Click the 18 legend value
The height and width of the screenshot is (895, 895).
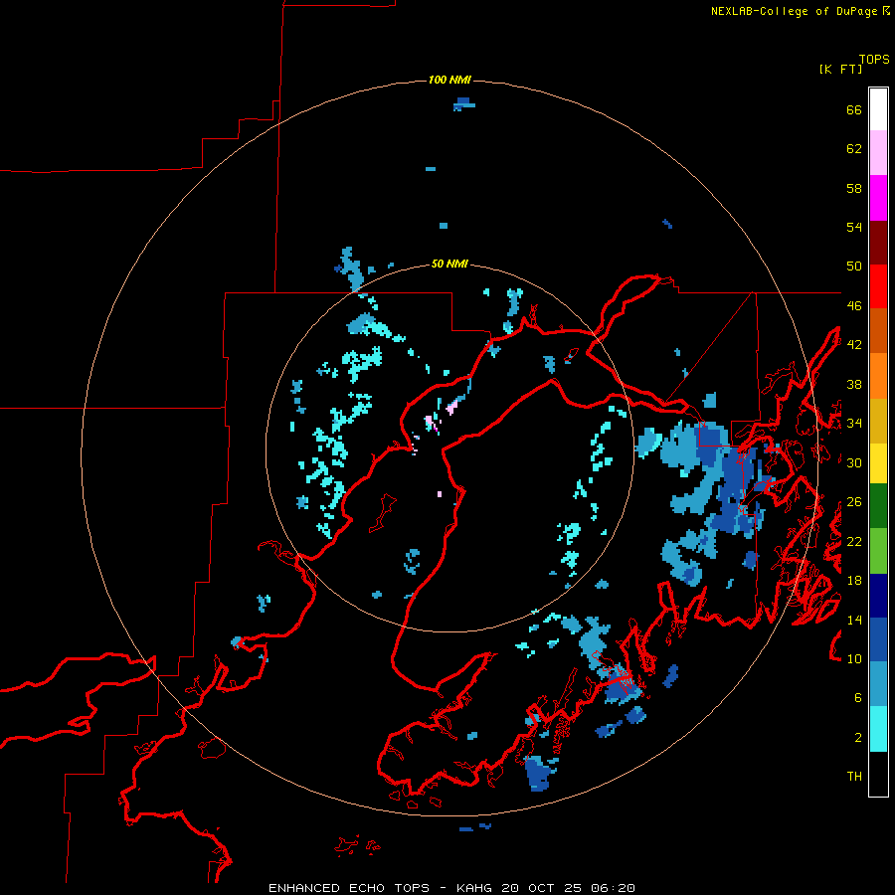854,581
